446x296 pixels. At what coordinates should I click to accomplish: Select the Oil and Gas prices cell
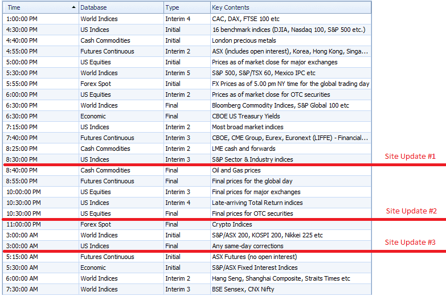[x=236, y=170]
